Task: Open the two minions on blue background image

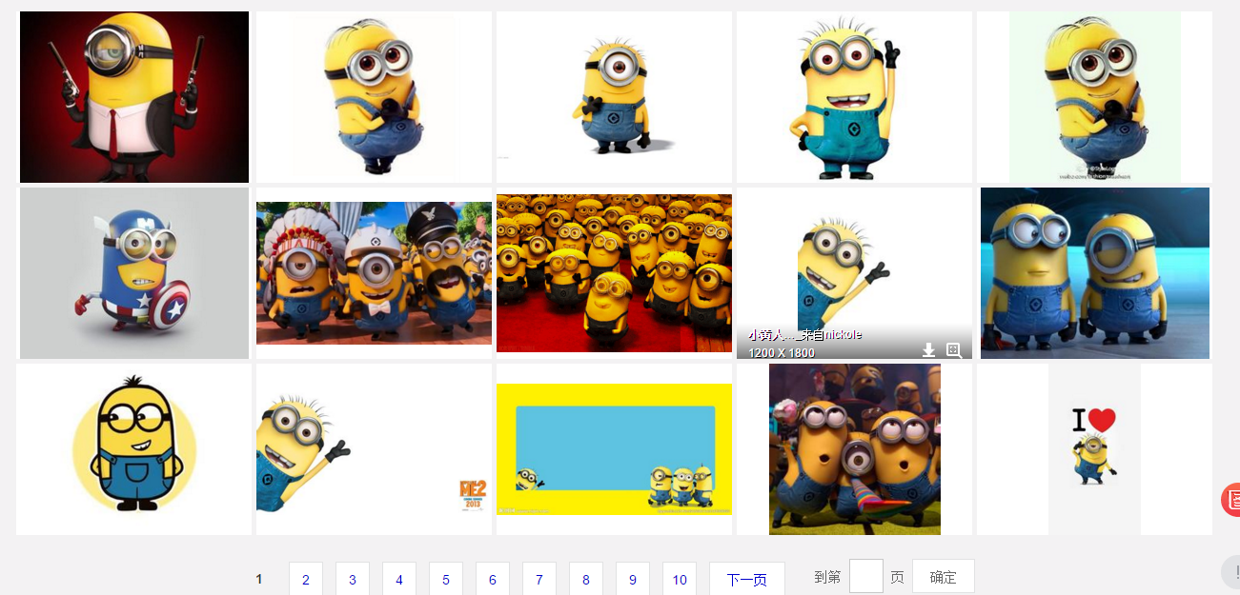Action: tap(1095, 273)
